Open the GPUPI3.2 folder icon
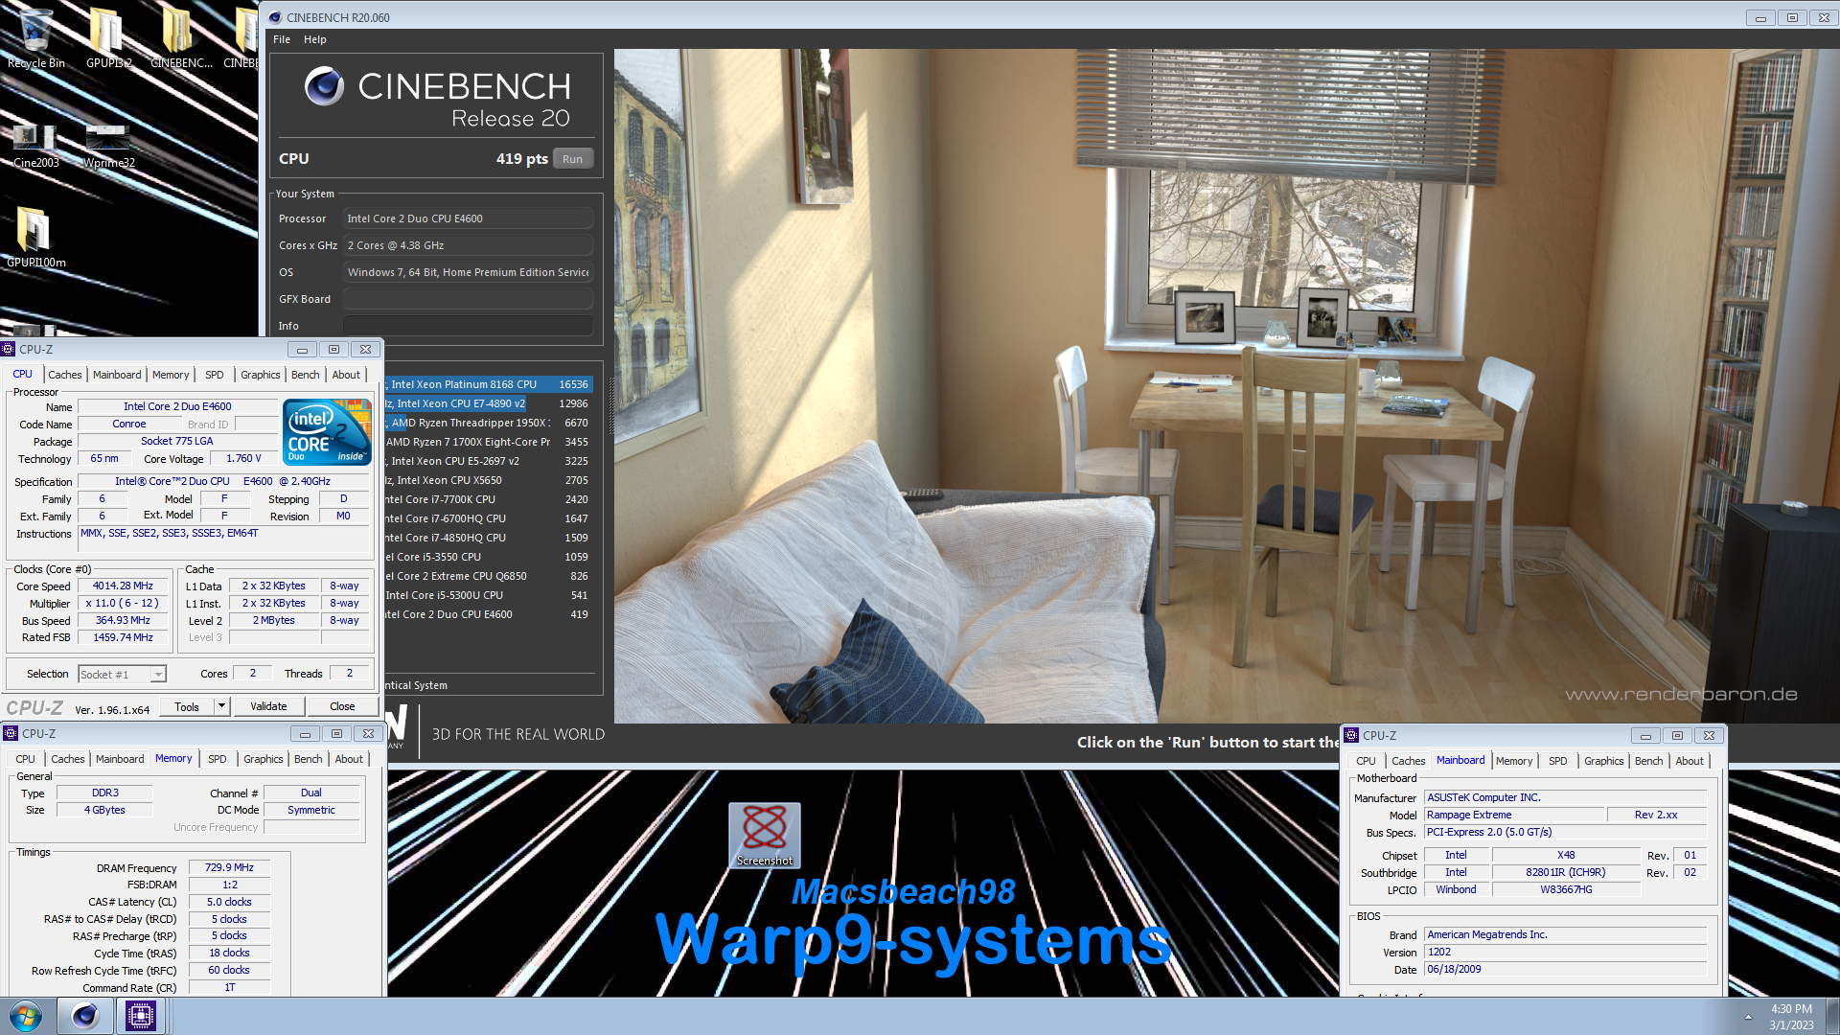The image size is (1840, 1035). [x=108, y=38]
